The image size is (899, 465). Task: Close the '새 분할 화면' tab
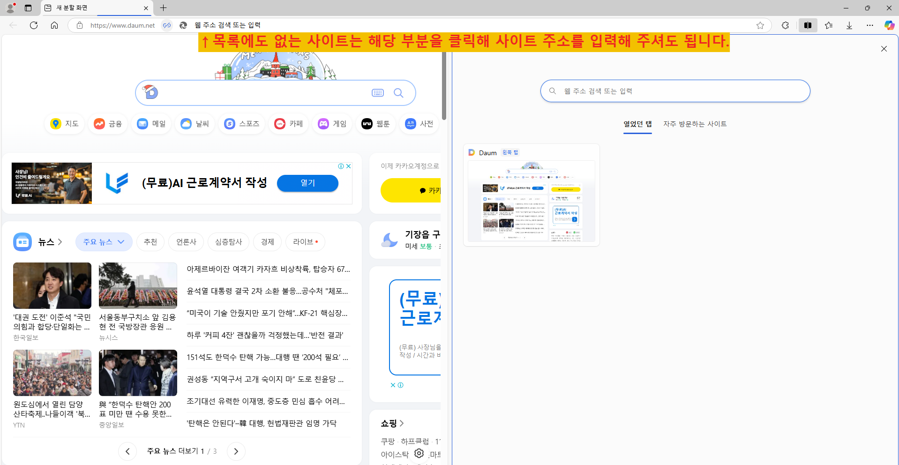146,8
